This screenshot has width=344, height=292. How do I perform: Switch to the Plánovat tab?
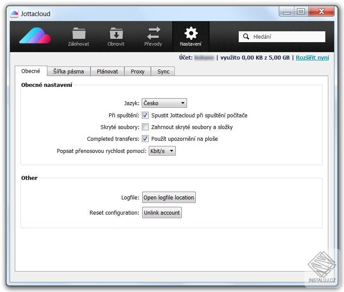(x=107, y=71)
